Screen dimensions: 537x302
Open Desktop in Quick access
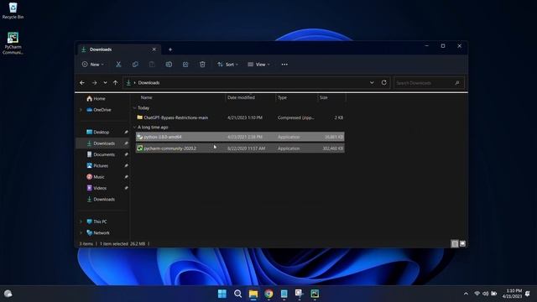coord(102,133)
